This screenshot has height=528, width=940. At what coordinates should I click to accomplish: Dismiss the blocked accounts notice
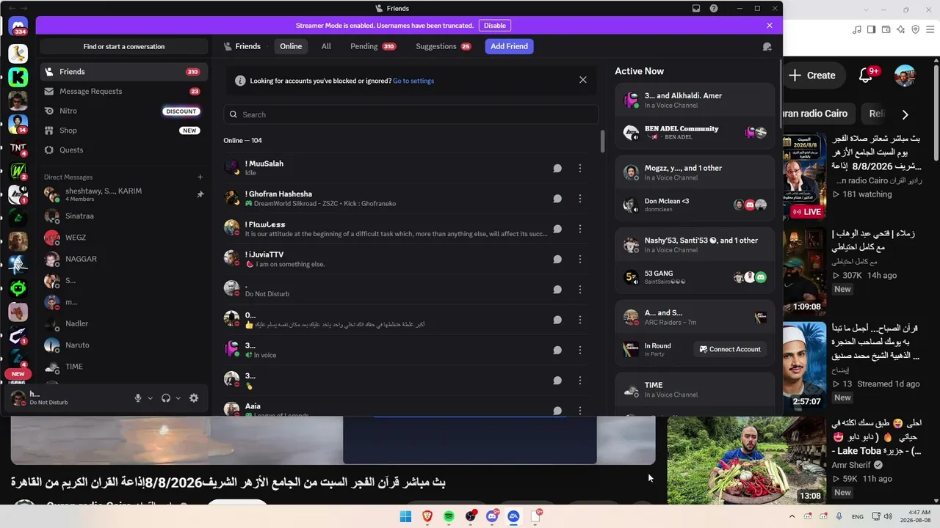[583, 80]
